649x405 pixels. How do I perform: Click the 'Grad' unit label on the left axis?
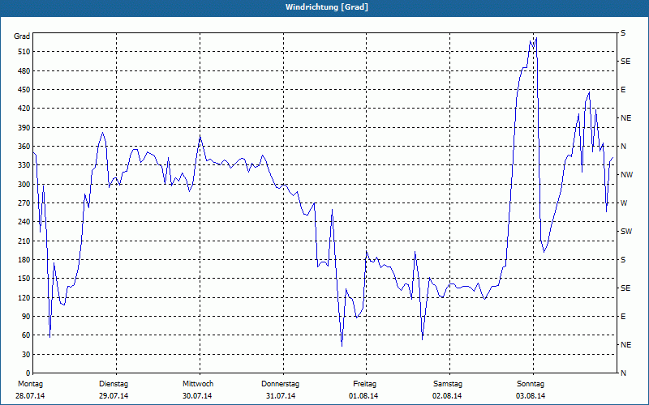point(22,36)
